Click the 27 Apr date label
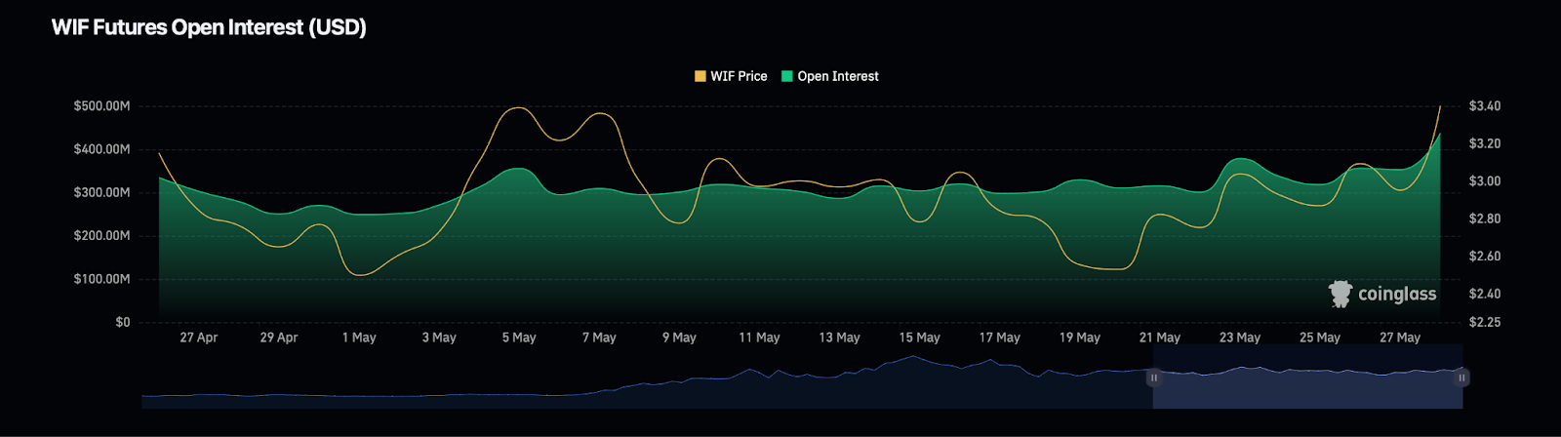The height and width of the screenshot is (437, 1561). click(x=199, y=338)
